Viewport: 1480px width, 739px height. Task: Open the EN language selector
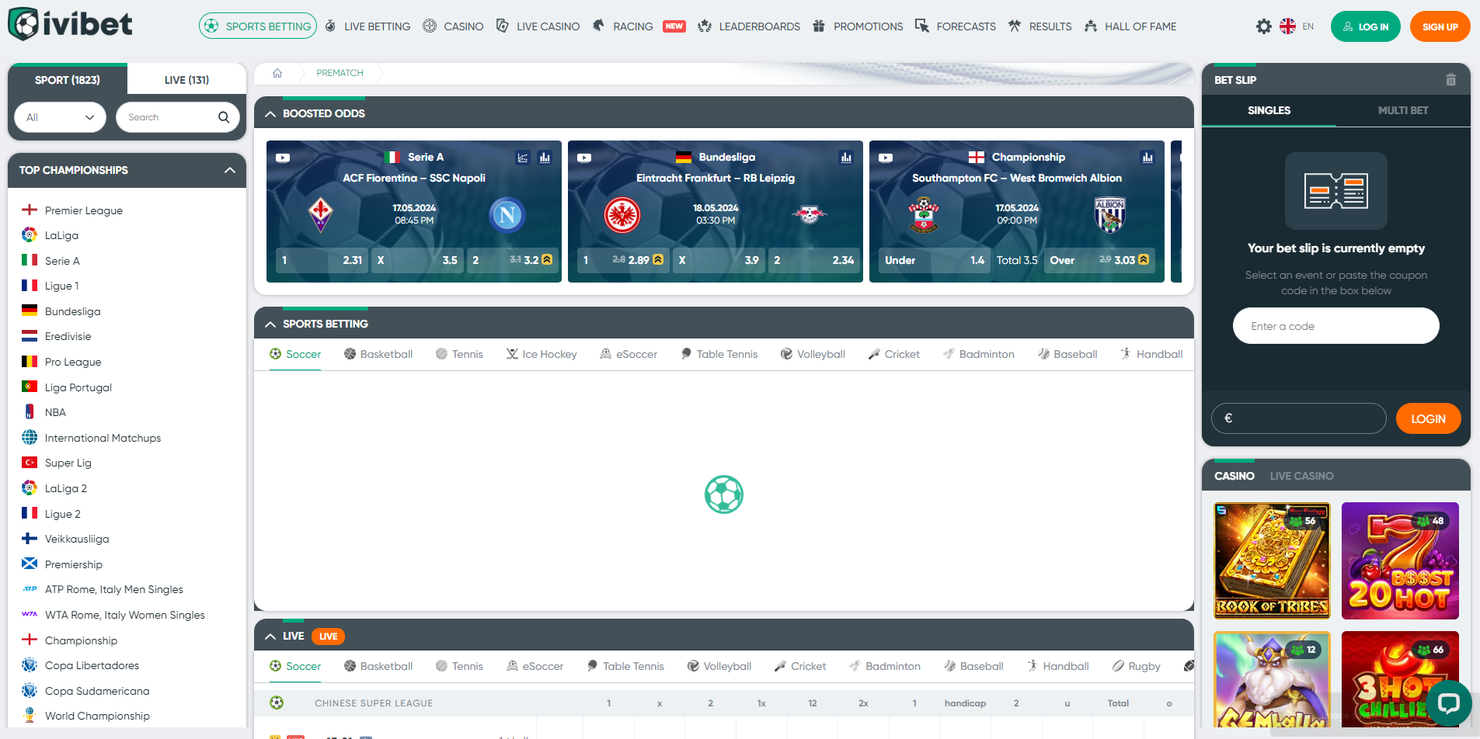pyautogui.click(x=1308, y=26)
